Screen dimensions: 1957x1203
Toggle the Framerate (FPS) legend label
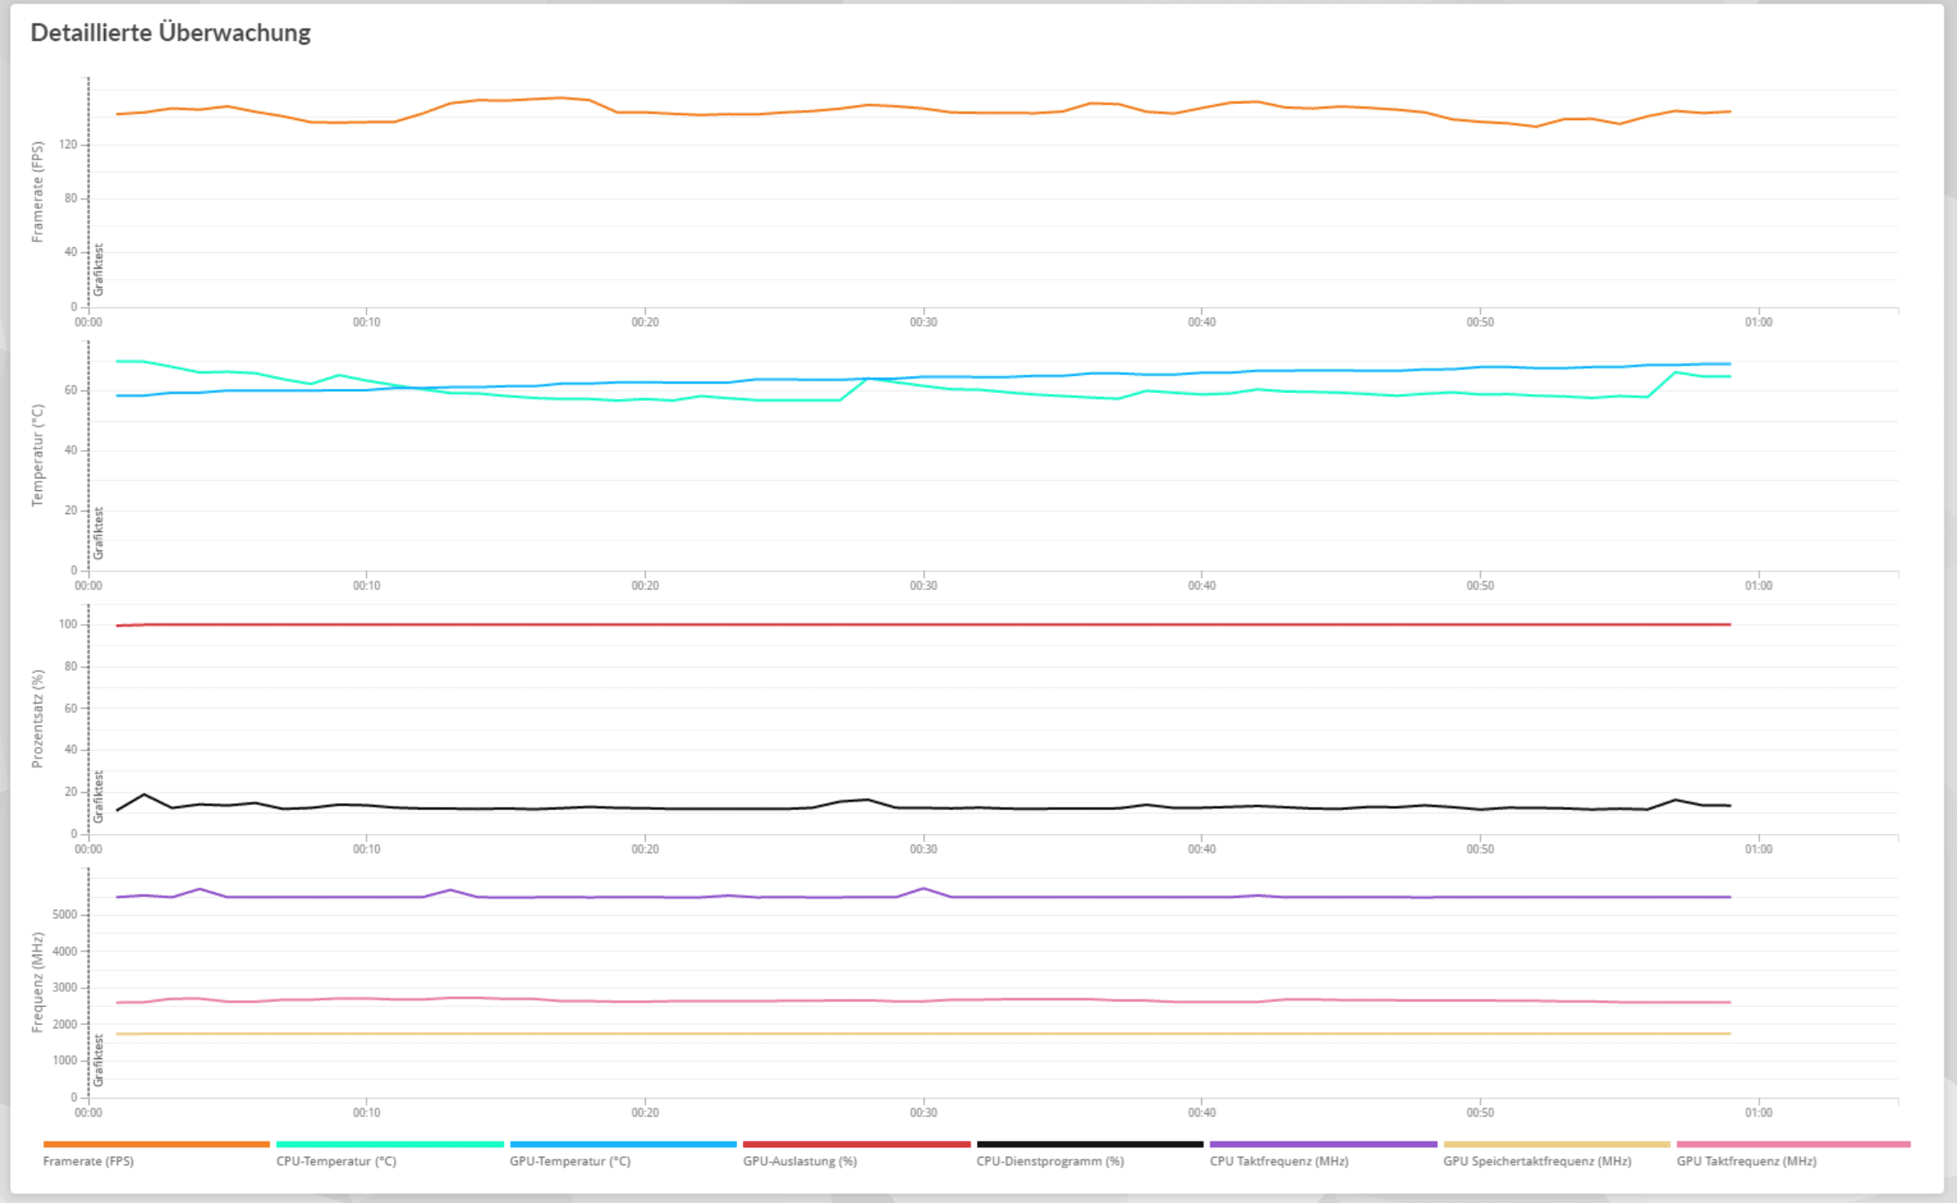coord(89,1161)
